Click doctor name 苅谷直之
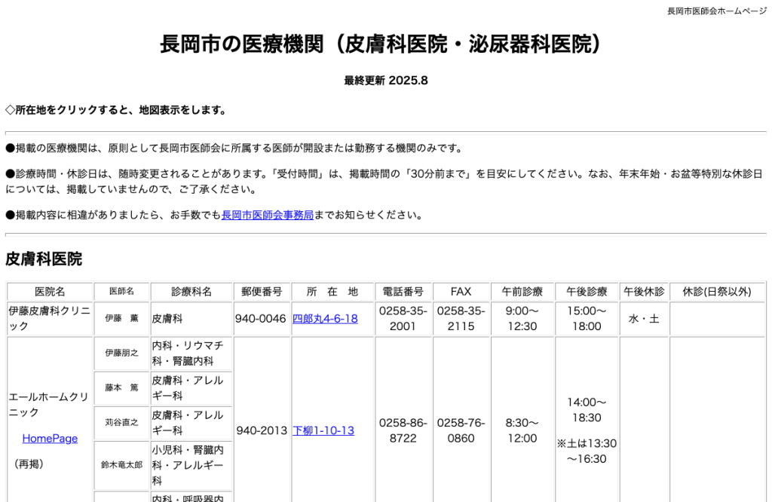Viewport: 772px width, 502px height. tap(121, 422)
